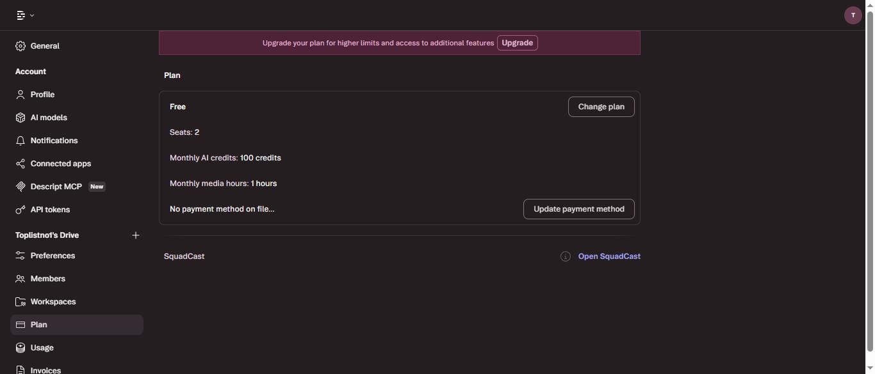Open General settings label
875x374 pixels.
45,46
